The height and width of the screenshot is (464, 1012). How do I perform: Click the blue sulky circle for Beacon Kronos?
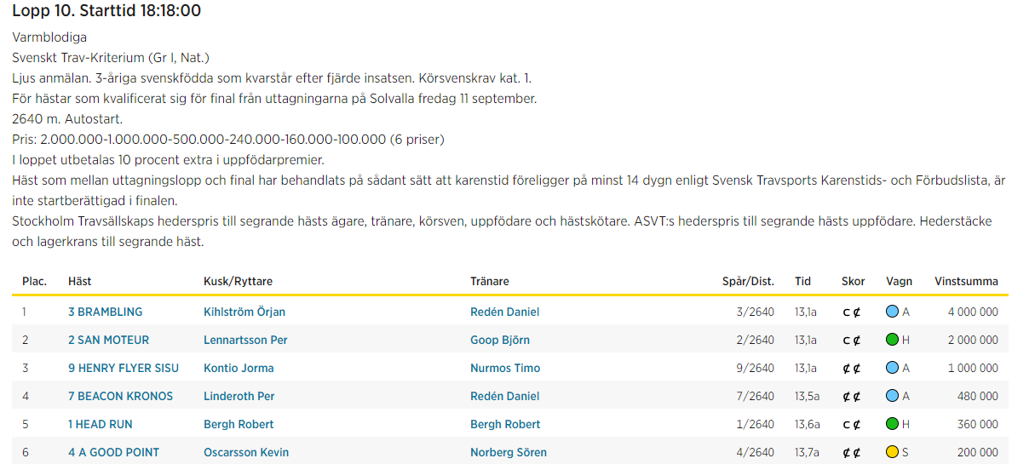893,396
